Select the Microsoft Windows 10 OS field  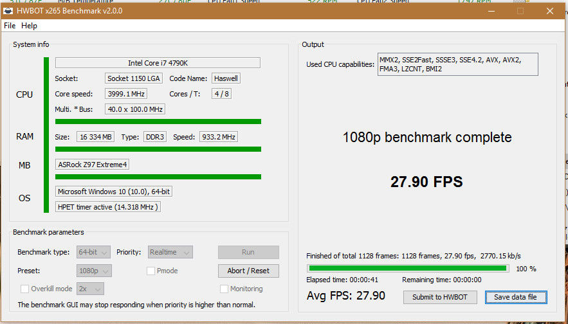114,192
